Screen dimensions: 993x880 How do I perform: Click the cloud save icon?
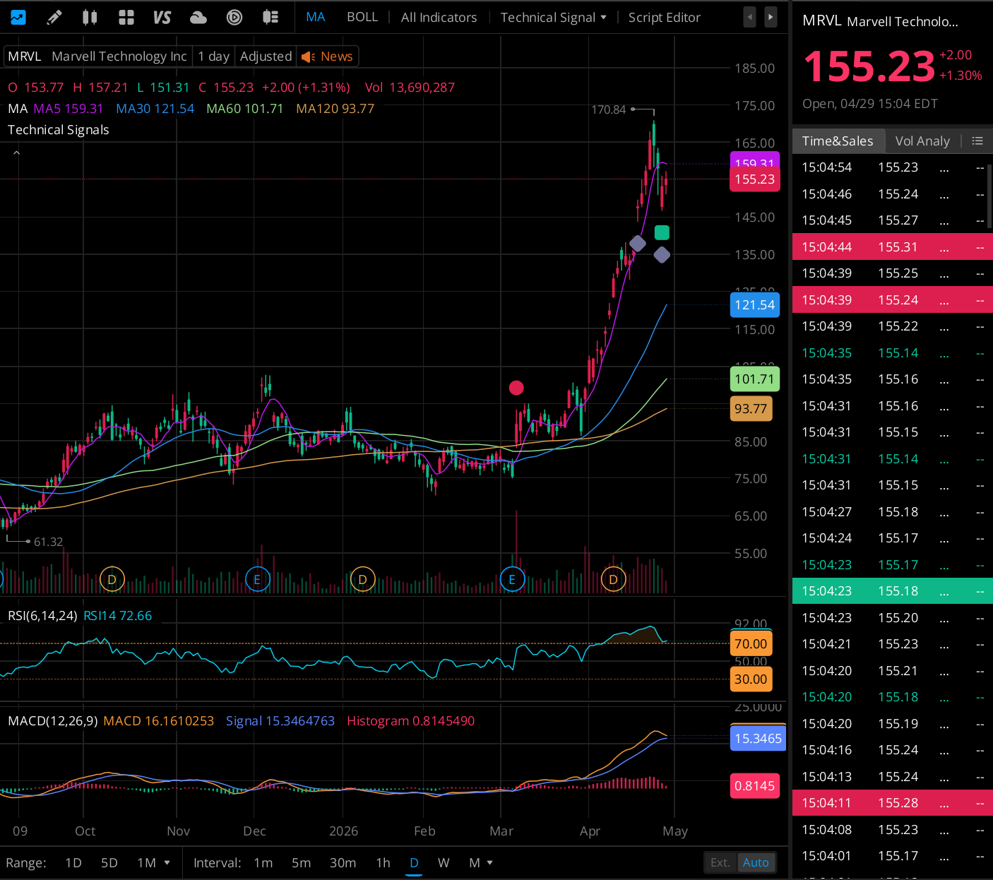coord(198,17)
